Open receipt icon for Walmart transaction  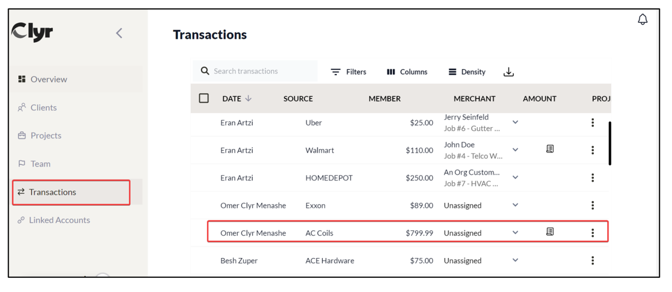[550, 150]
